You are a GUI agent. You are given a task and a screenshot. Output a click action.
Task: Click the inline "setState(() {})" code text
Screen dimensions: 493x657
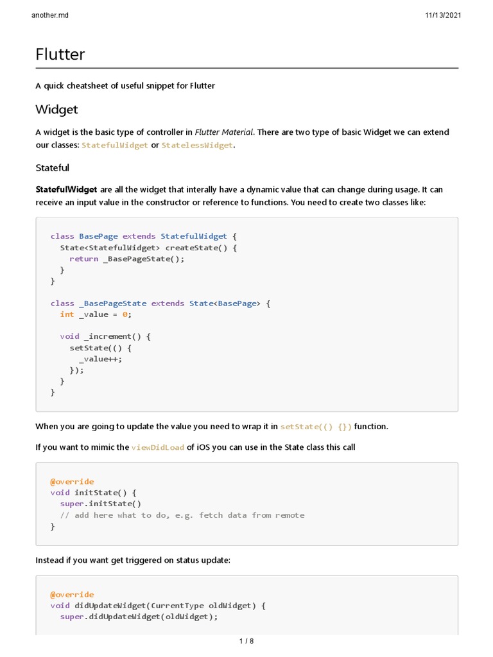pos(316,427)
